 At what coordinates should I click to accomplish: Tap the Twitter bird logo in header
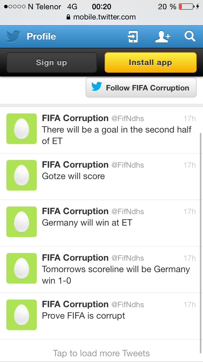coord(13,36)
